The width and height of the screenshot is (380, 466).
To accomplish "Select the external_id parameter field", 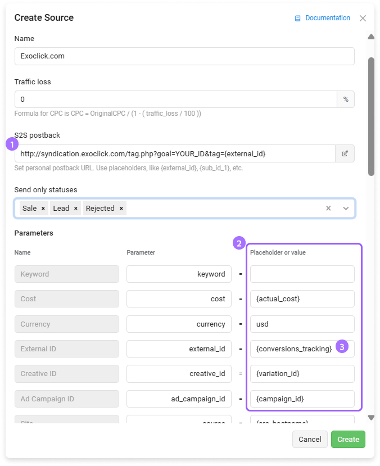I will [x=179, y=349].
